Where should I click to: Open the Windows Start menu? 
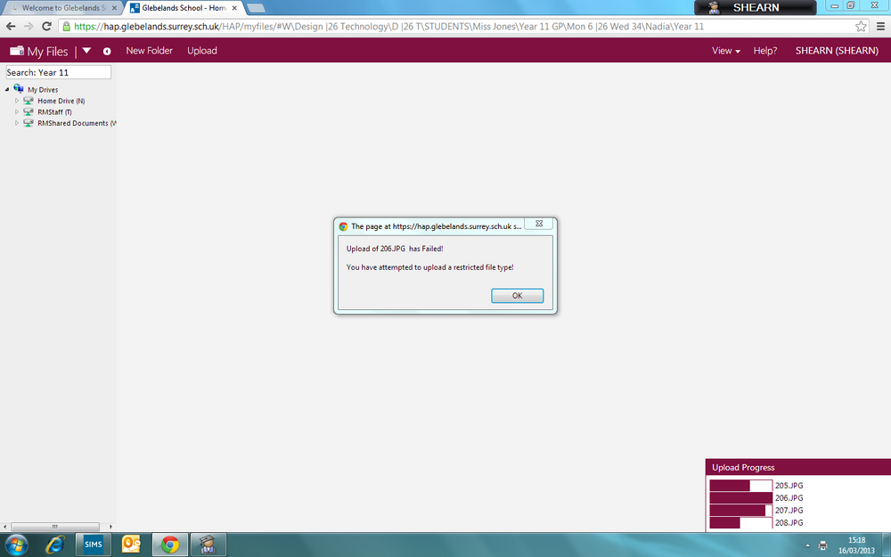click(15, 545)
